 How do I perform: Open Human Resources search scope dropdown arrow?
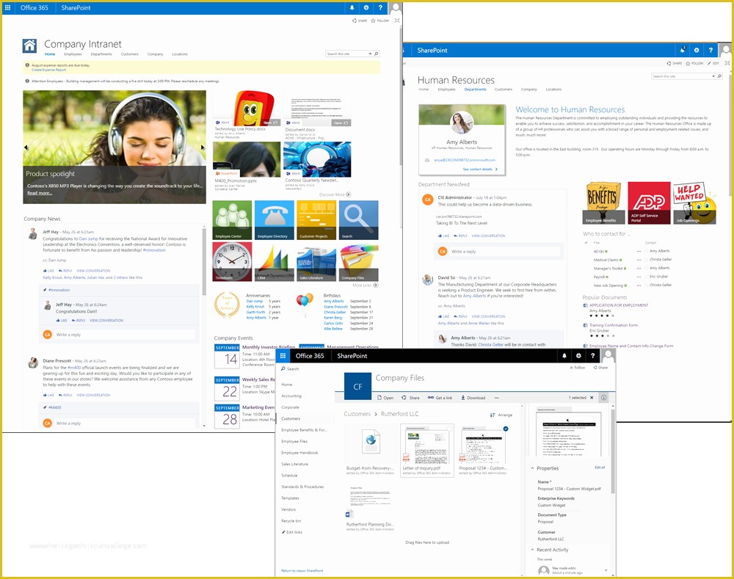click(713, 76)
